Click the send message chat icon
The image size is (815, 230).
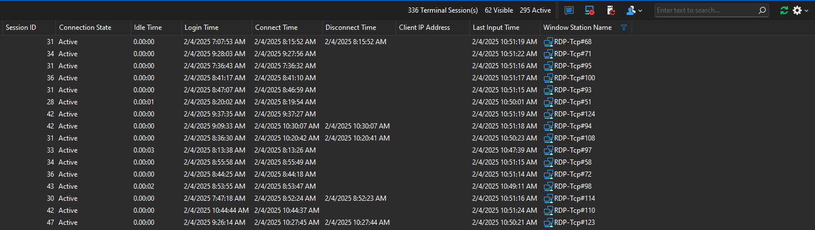pyautogui.click(x=569, y=10)
